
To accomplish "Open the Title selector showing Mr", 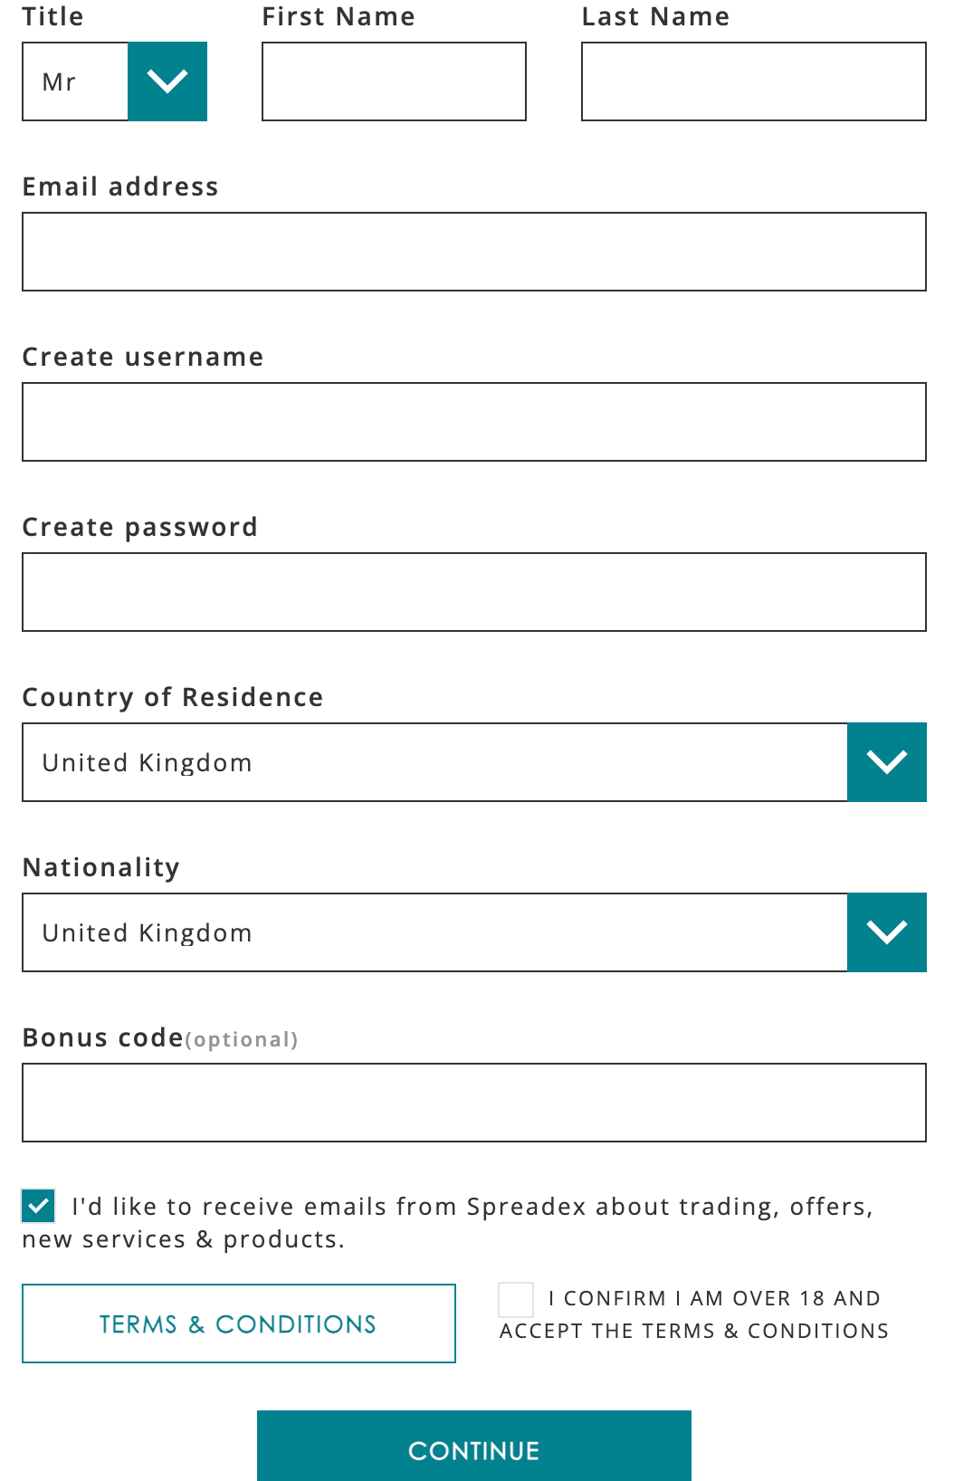I will pyautogui.click(x=76, y=81).
